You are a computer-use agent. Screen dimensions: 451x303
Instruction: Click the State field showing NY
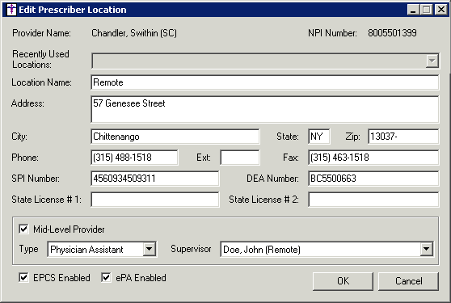[x=319, y=137]
